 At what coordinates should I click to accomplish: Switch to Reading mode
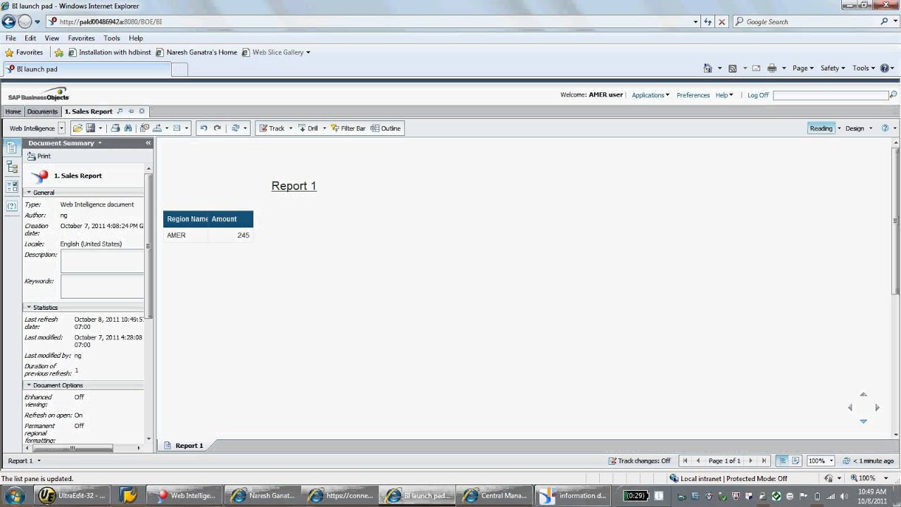coord(821,128)
